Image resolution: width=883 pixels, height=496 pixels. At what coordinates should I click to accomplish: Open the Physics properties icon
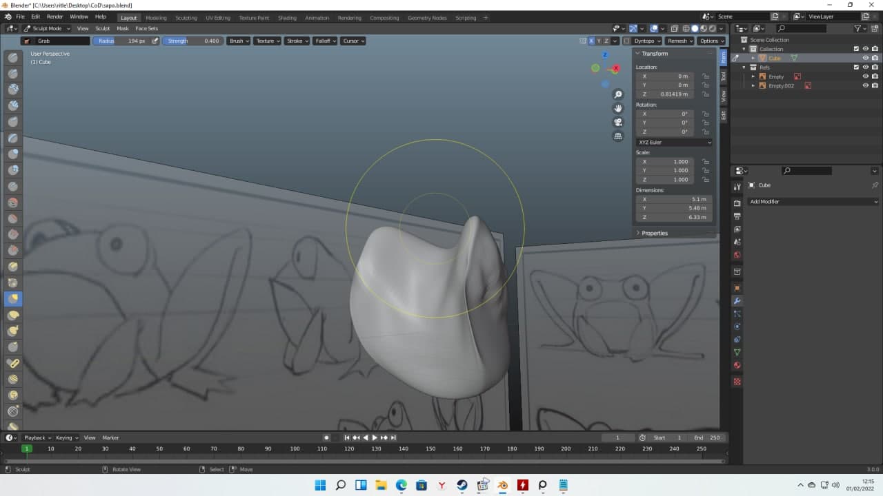737,327
